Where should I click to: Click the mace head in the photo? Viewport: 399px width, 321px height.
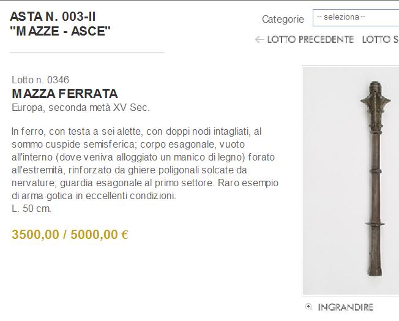click(375, 100)
